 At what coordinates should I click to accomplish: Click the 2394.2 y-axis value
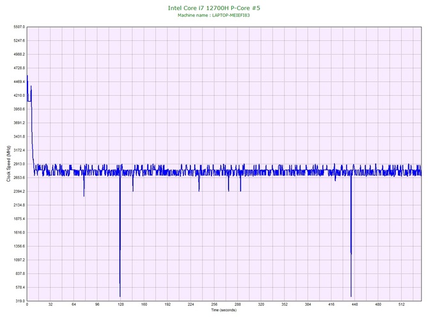(x=19, y=191)
